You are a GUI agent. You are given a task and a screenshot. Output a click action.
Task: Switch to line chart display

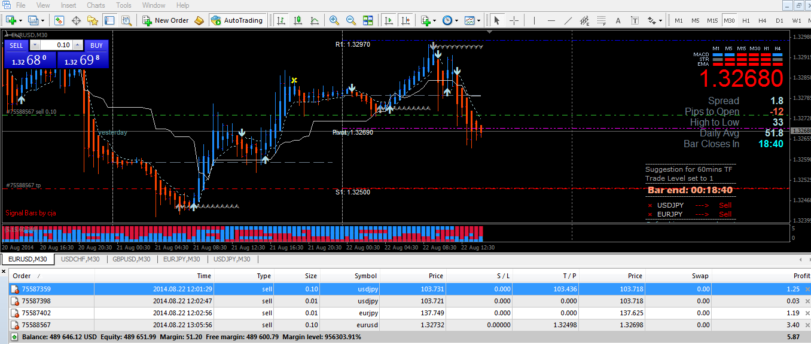(315, 20)
